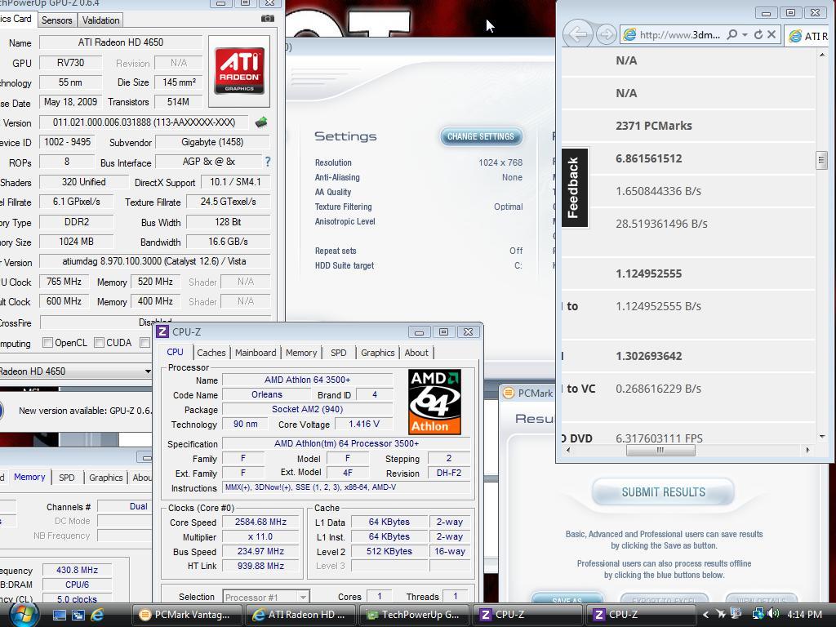Open the Mainboard tab in CPU-Z

click(x=256, y=353)
